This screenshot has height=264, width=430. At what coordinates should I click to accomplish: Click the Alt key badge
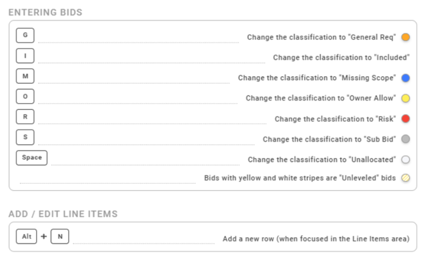26,236
